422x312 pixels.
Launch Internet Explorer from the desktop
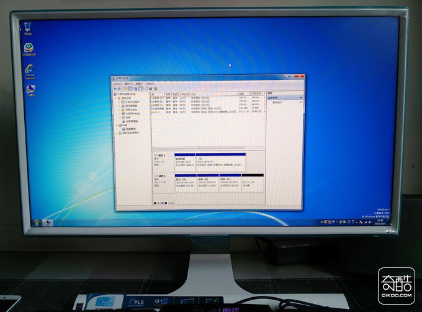point(30,71)
